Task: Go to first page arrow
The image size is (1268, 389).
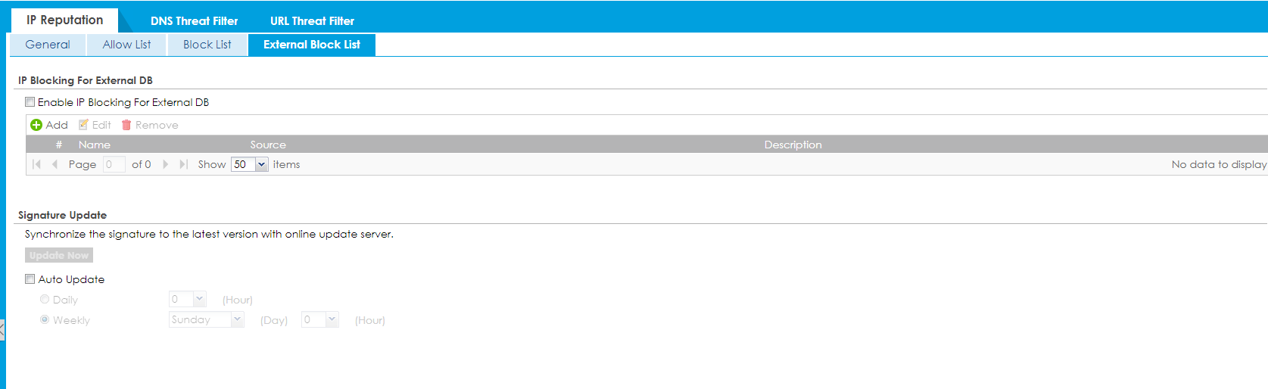Action: coord(36,164)
